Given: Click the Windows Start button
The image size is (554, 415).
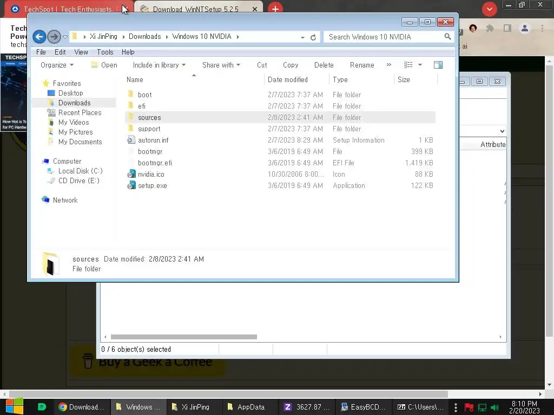Looking at the screenshot, I should tap(14, 406).
